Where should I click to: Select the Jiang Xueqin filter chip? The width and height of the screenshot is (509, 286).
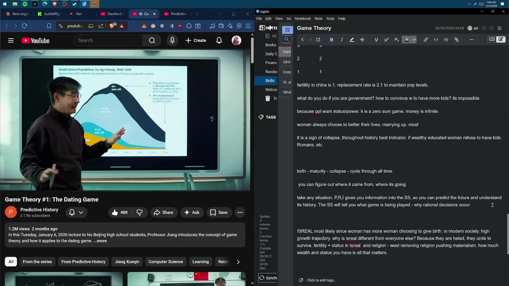[127, 262]
